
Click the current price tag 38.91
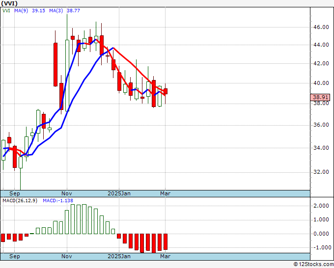321,97
